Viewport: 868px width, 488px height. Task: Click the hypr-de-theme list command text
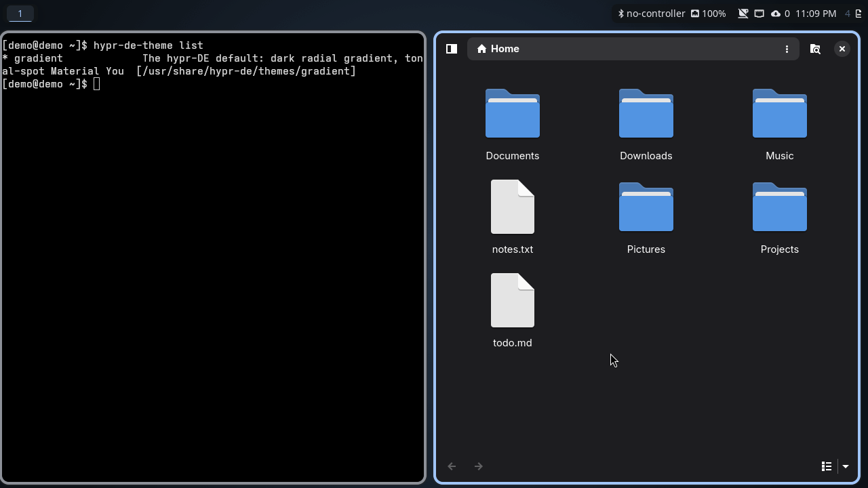pyautogui.click(x=149, y=45)
